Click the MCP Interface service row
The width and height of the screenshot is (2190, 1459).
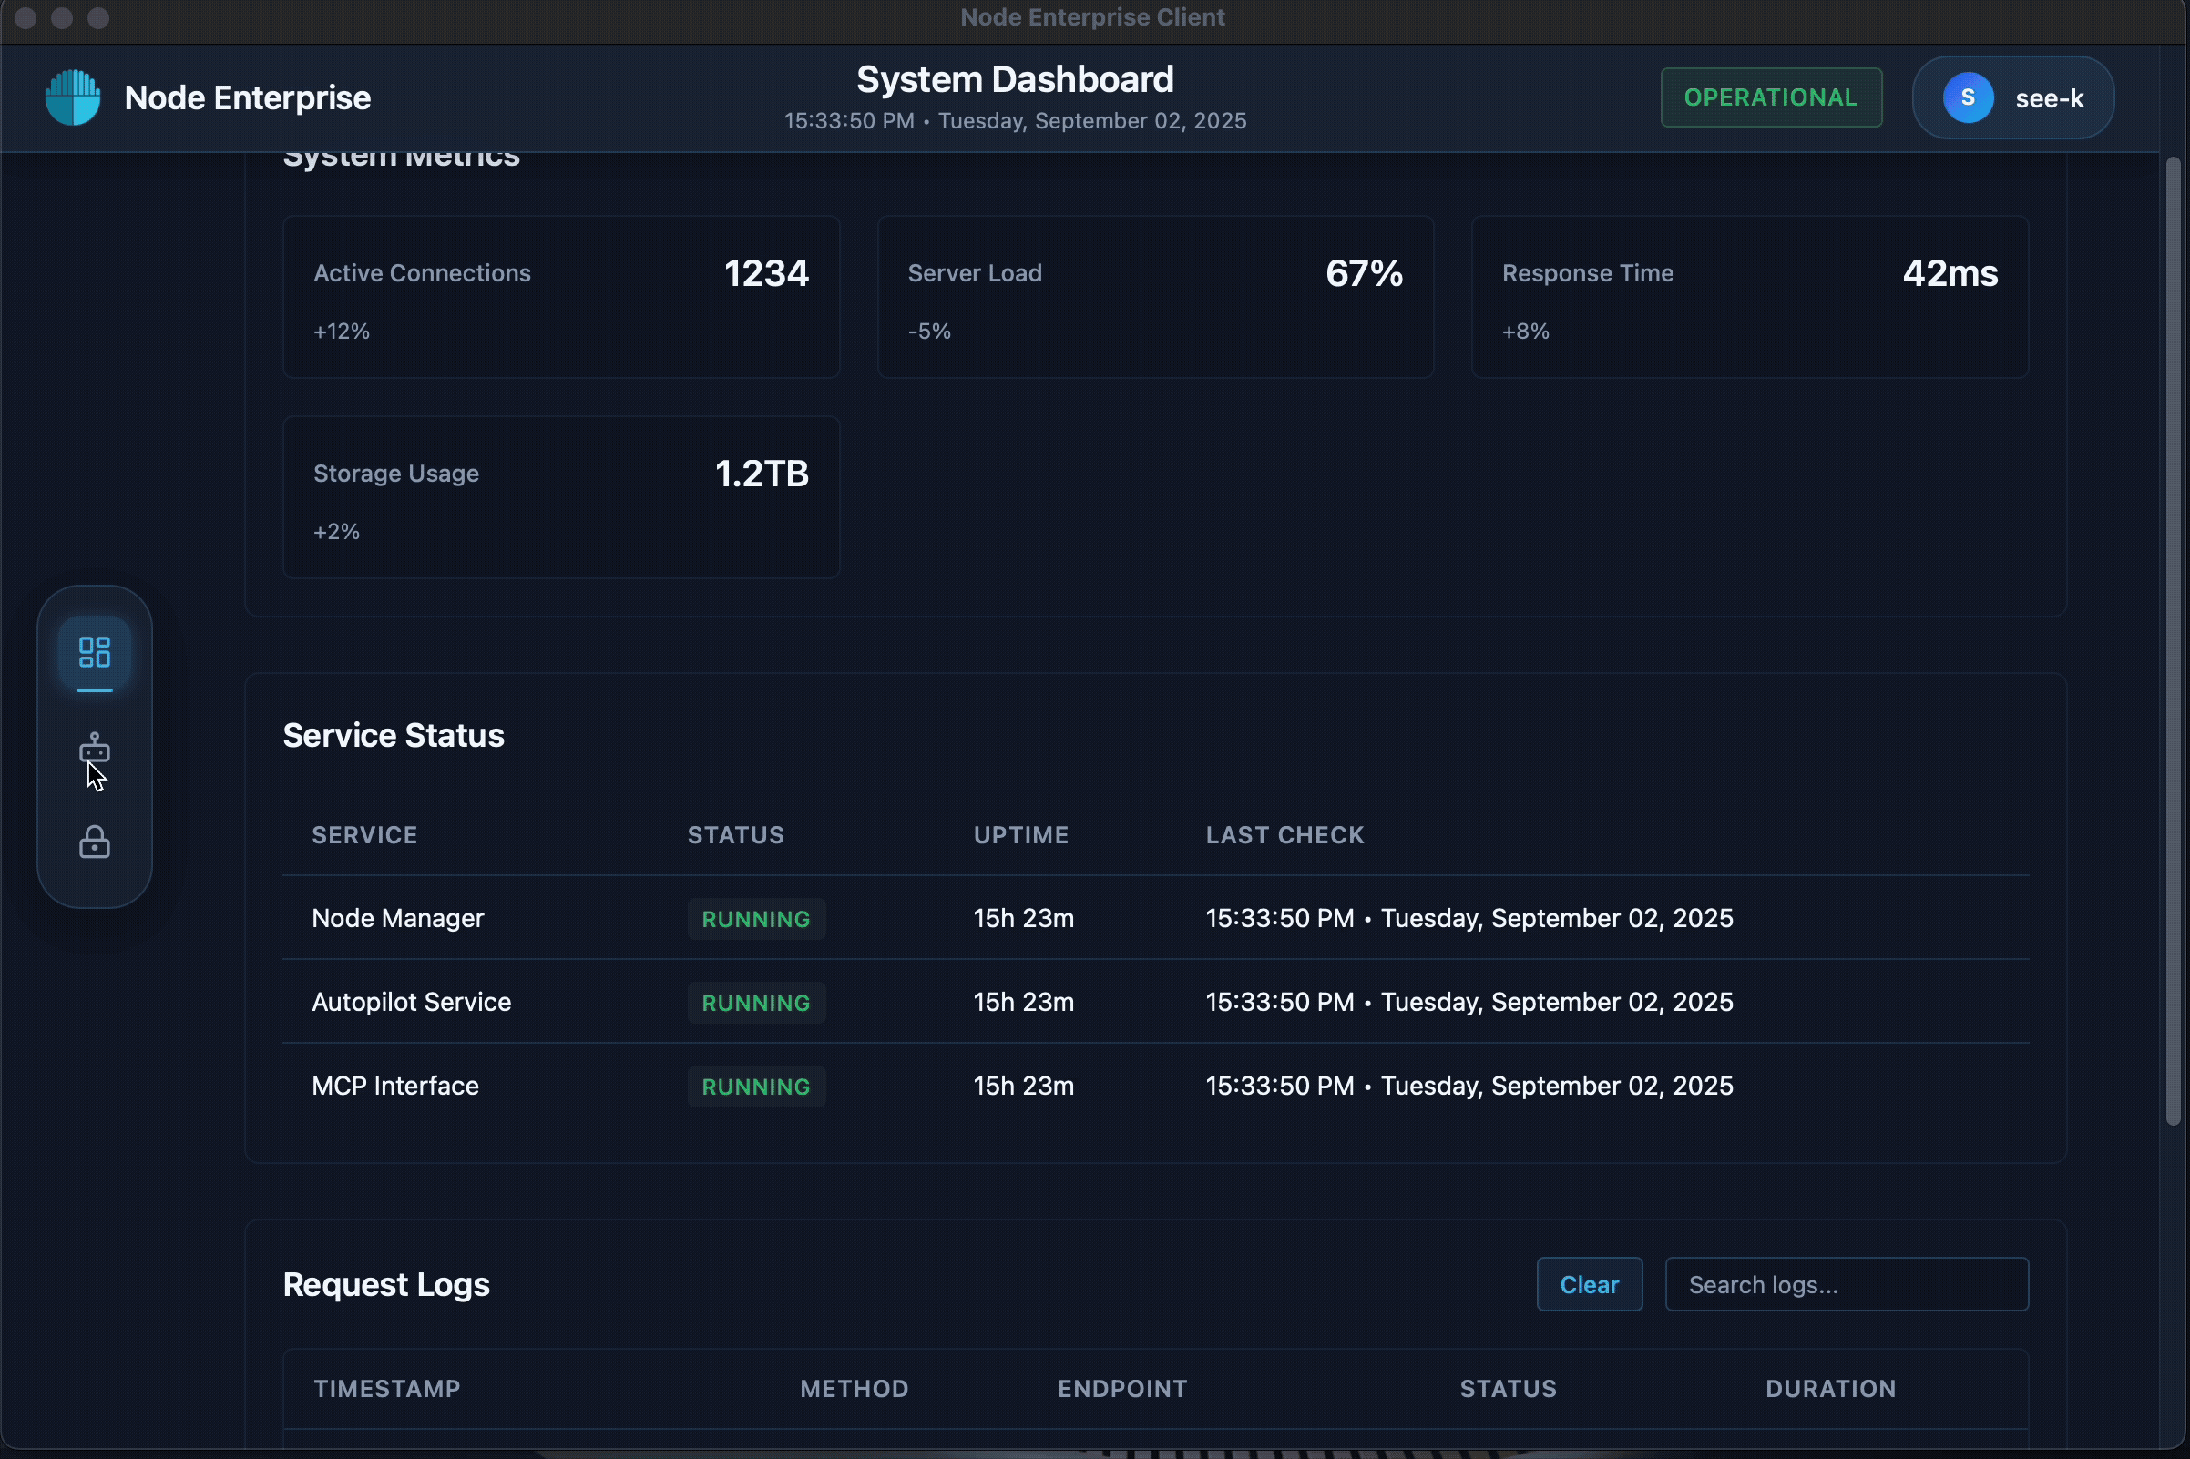click(395, 1086)
